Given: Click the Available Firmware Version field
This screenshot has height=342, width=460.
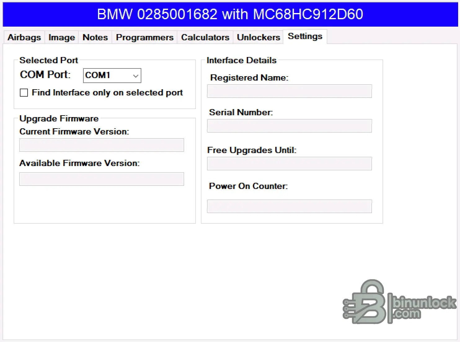Looking at the screenshot, I should [102, 179].
